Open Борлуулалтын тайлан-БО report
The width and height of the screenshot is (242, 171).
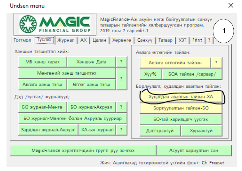181,108
